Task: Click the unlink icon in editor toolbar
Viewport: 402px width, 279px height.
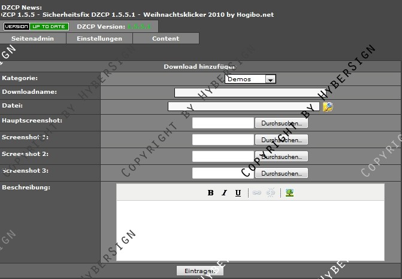Action: click(x=270, y=193)
